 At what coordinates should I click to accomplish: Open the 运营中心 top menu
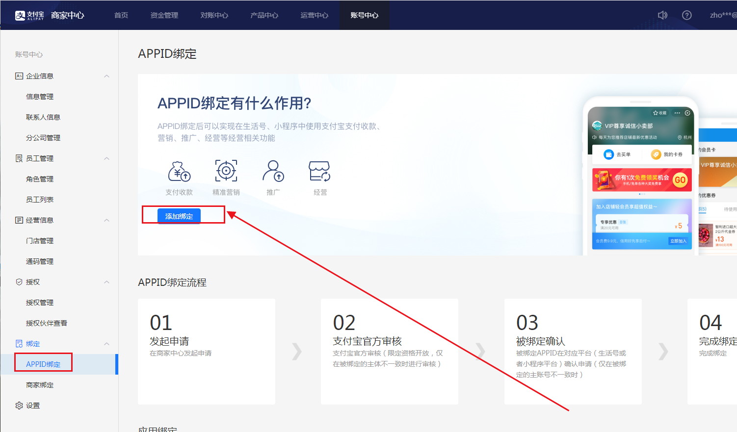(x=315, y=15)
